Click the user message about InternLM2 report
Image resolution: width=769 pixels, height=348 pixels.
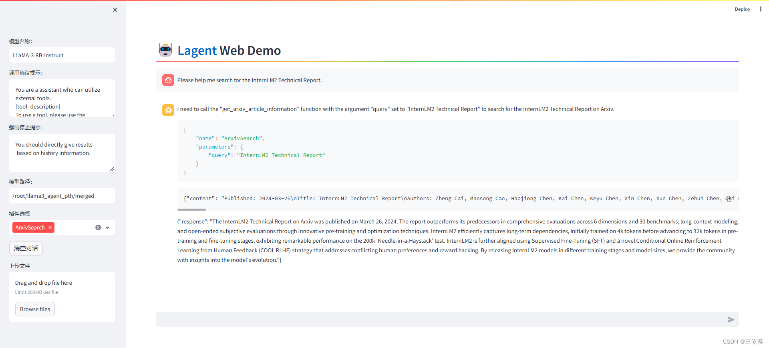pos(250,80)
